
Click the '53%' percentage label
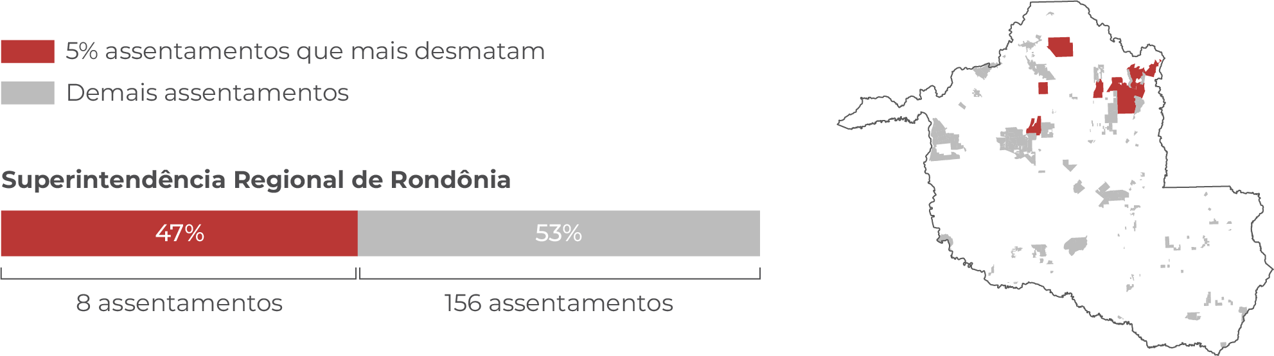(559, 233)
